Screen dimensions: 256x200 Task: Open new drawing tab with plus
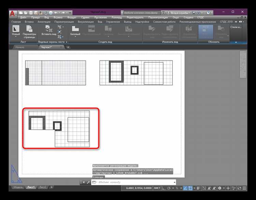click(68, 47)
